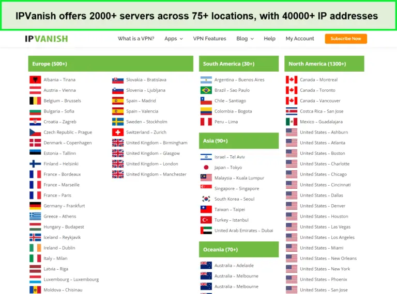Screen dimensions: 397x294
Task: Click the South America (30+) header
Action: pos(239,63)
